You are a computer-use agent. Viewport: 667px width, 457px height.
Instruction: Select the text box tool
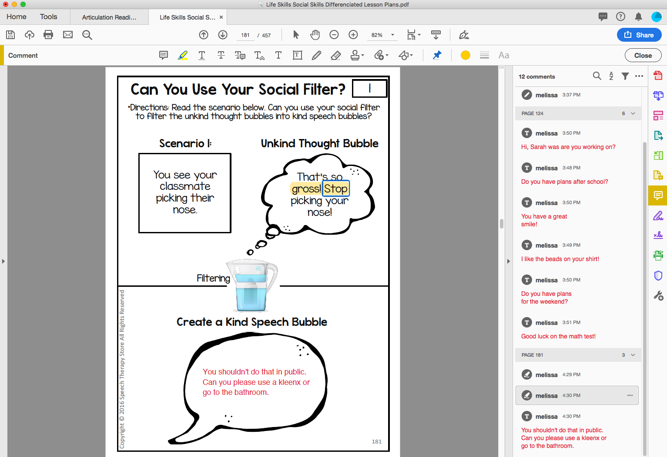(x=298, y=55)
